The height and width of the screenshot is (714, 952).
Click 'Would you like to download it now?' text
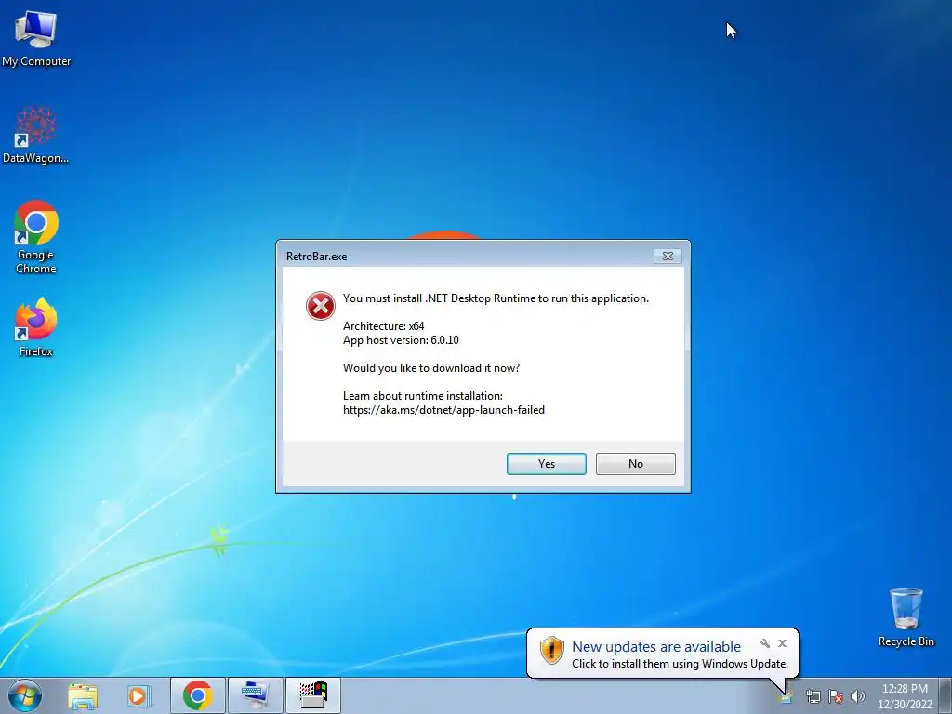pyautogui.click(x=431, y=368)
